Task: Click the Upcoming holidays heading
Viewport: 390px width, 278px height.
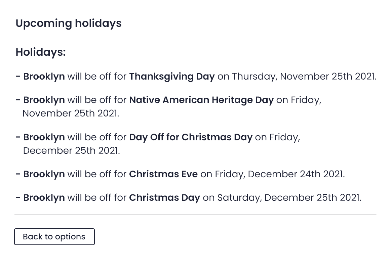Action: [69, 24]
